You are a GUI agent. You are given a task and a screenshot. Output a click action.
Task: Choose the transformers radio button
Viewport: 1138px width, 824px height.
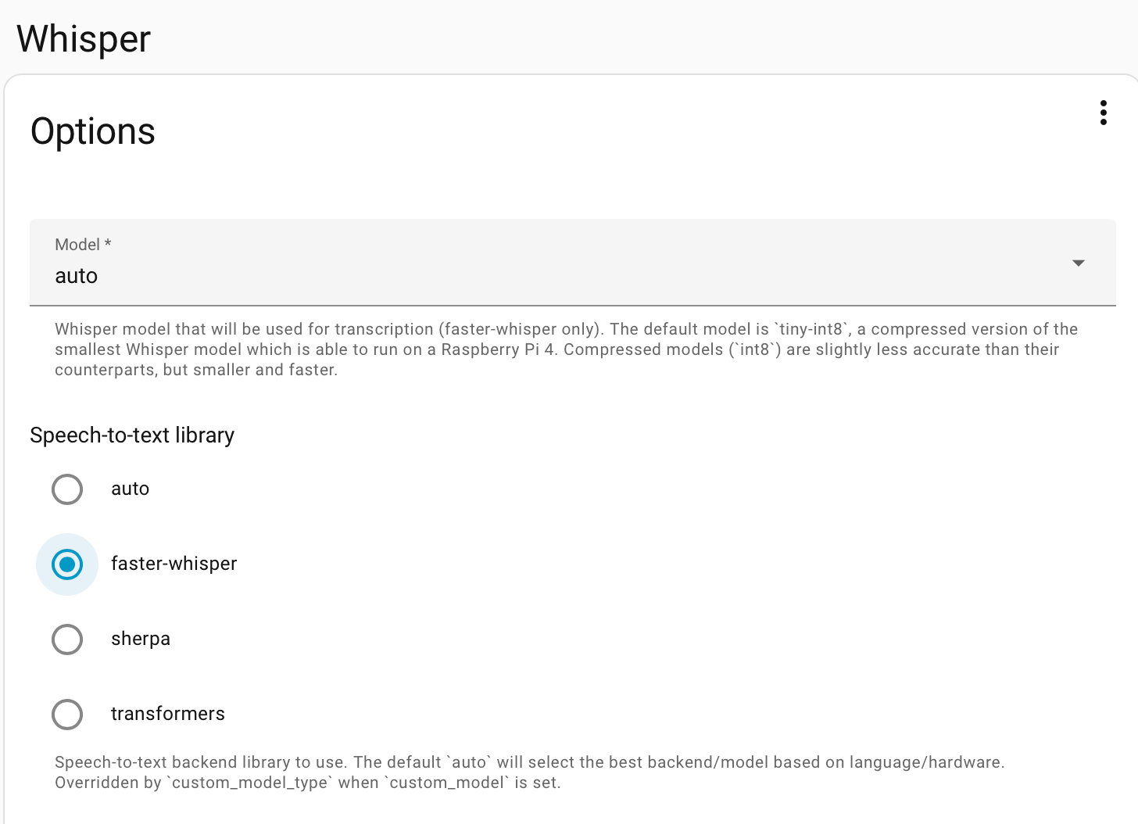[x=67, y=715]
